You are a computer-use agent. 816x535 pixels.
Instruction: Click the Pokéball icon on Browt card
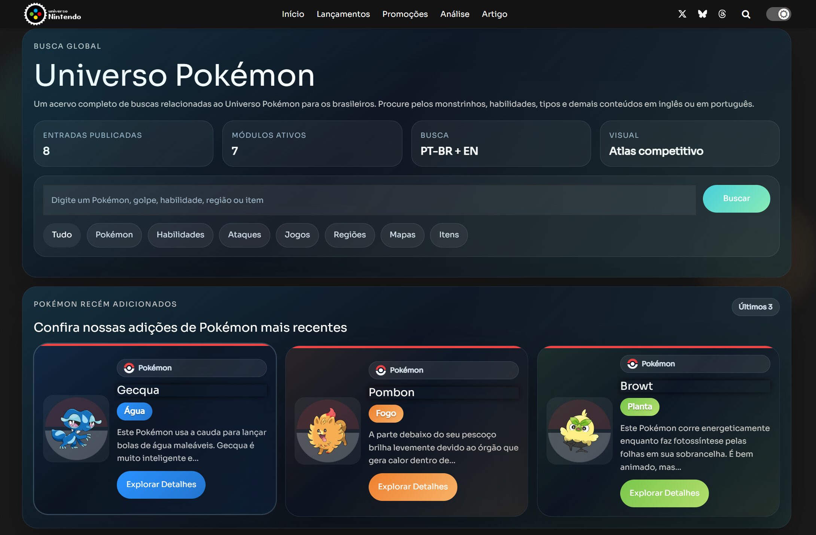[x=633, y=364]
